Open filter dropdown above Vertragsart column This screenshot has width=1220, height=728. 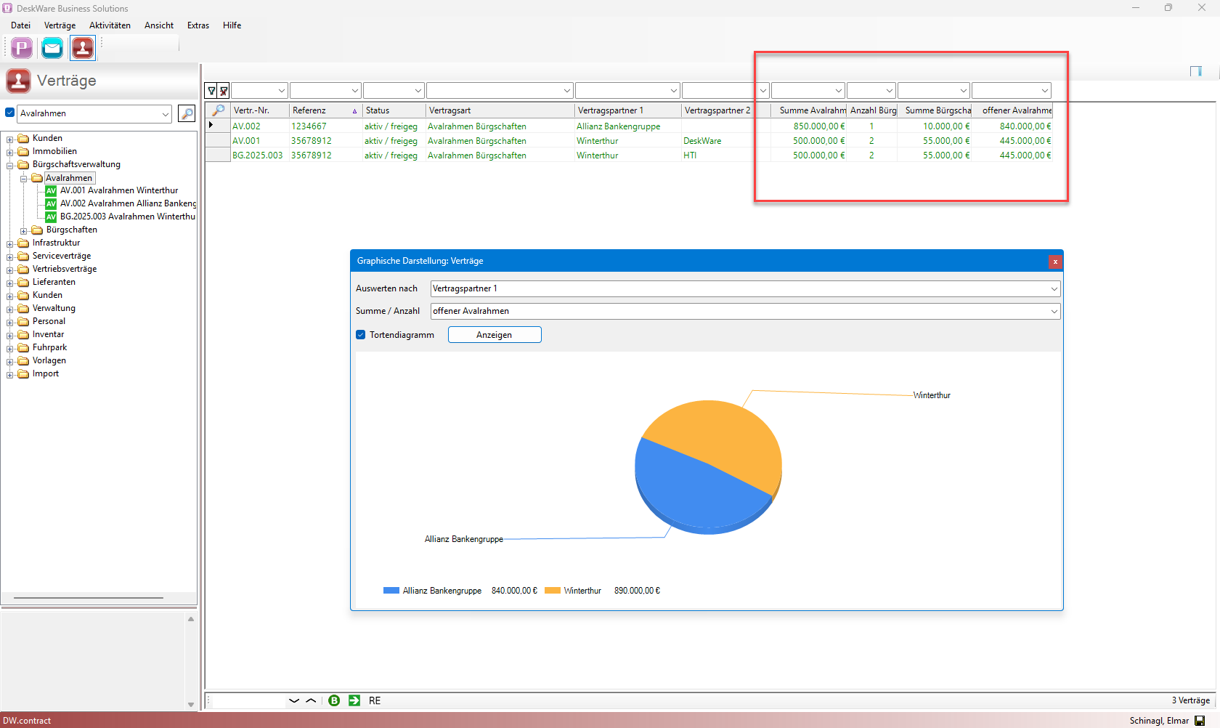[x=567, y=91]
